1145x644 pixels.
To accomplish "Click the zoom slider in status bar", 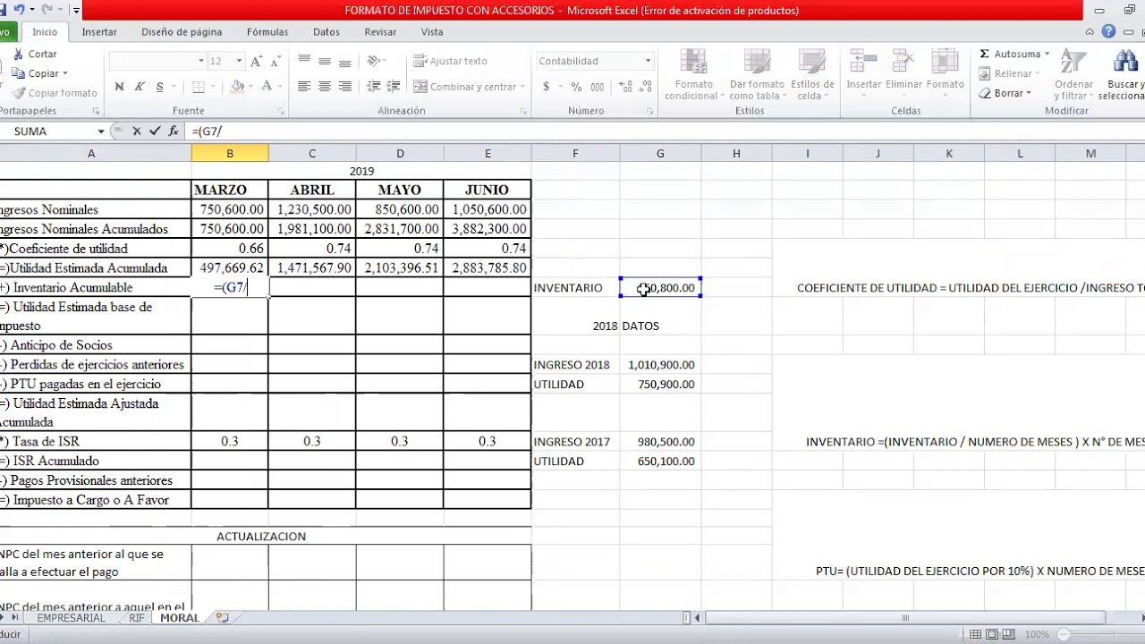I will point(1102,634).
